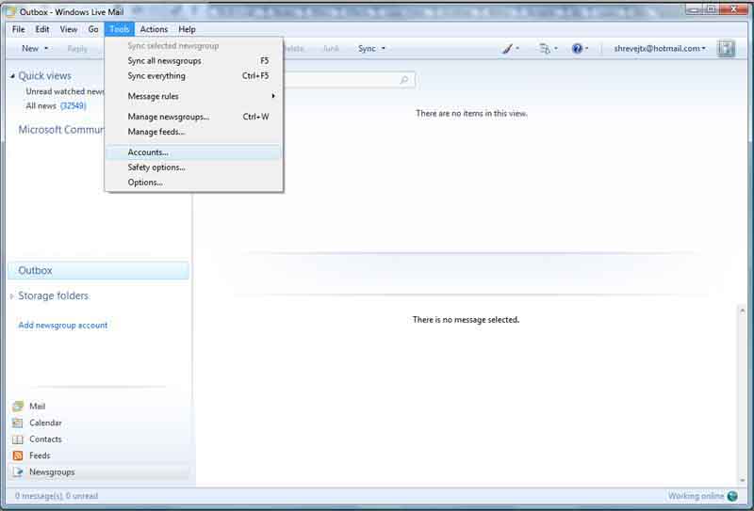Click the blue Help question mark icon

coord(577,49)
